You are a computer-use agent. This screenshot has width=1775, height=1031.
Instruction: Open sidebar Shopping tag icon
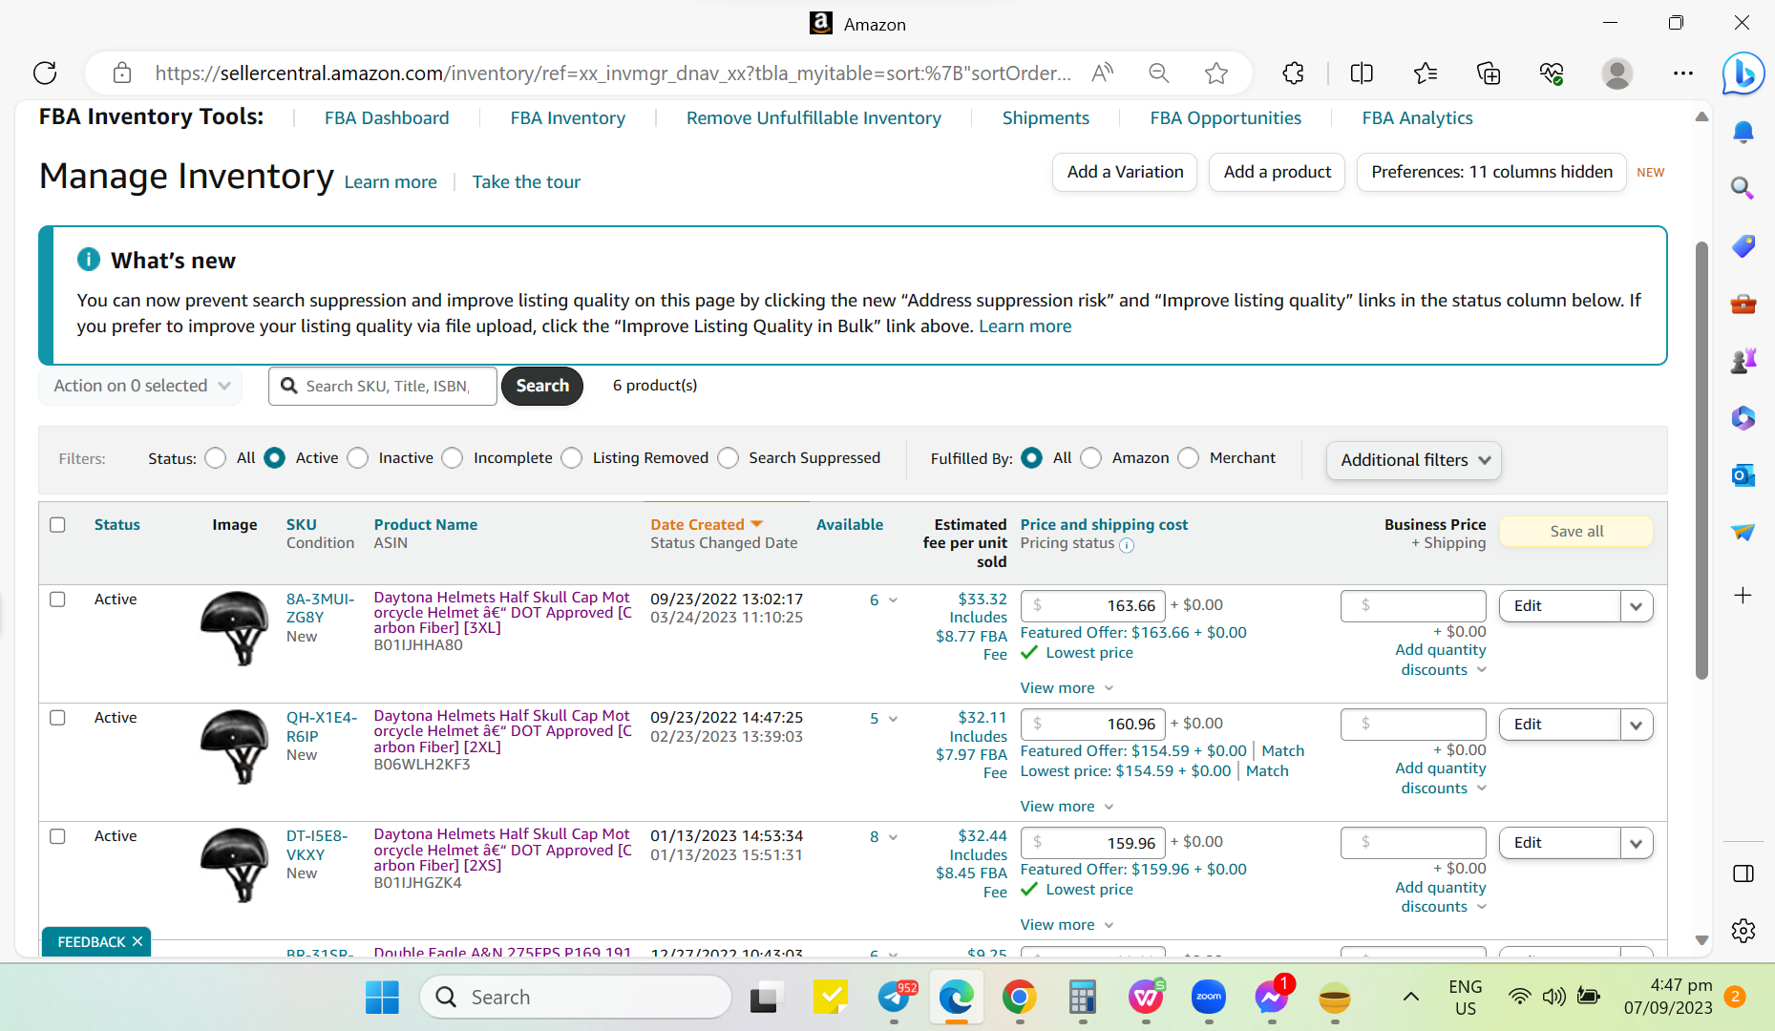(x=1743, y=246)
